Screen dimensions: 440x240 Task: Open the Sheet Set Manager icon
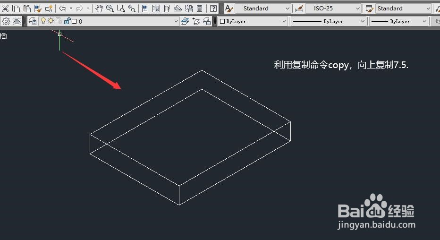click(178, 9)
